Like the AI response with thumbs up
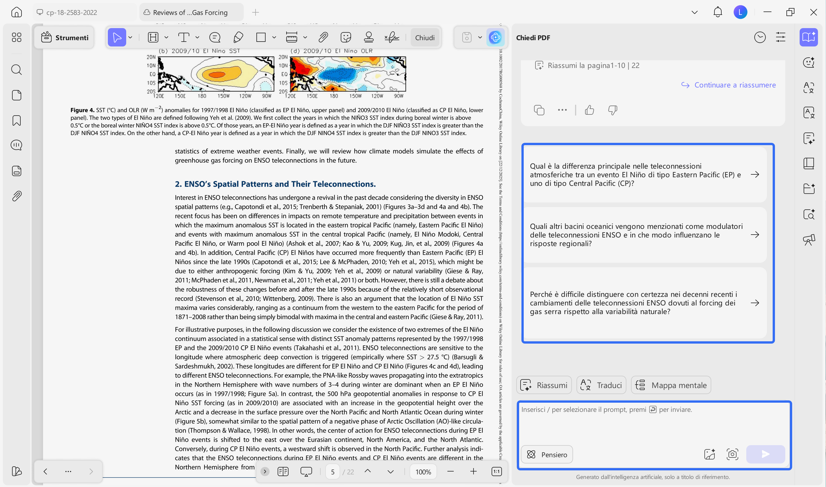The width and height of the screenshot is (826, 487). (x=590, y=110)
